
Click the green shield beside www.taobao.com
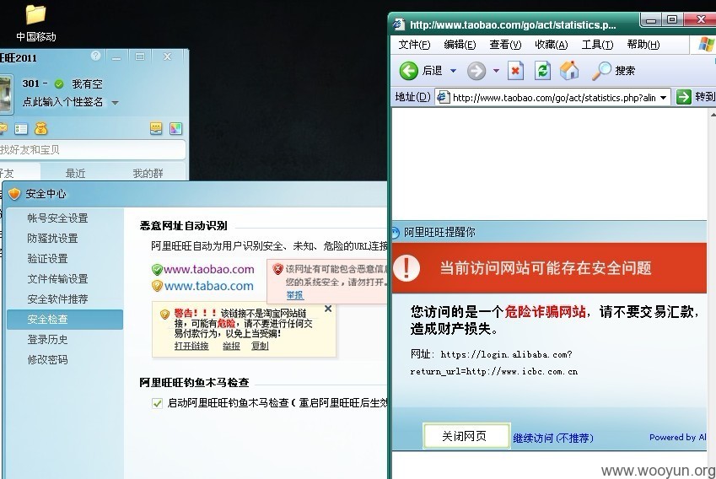point(157,270)
